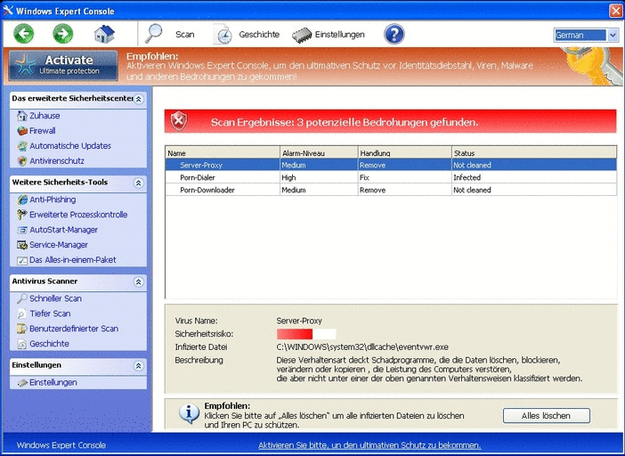Click the Sicherheitsrisiko red level bar
The image size is (625, 456).
pyautogui.click(x=306, y=334)
